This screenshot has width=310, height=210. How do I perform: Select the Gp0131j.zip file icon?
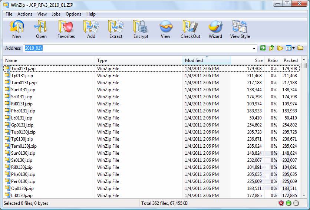(7, 125)
